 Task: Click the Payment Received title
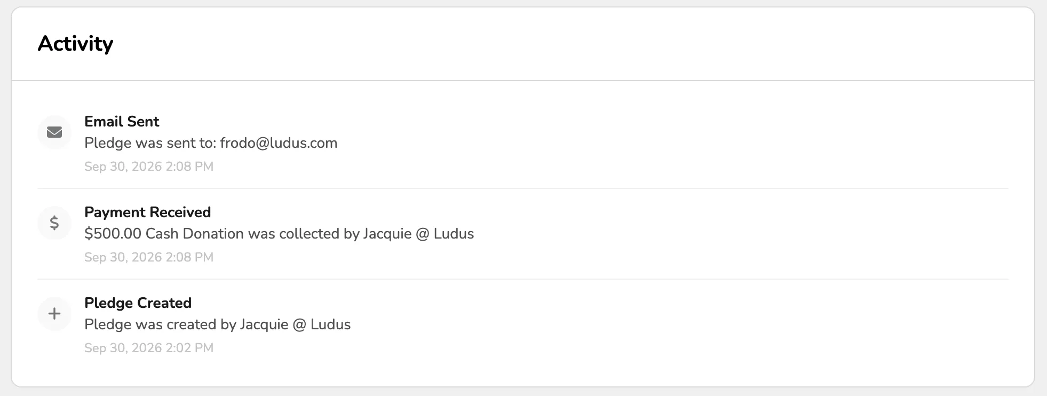coord(148,212)
